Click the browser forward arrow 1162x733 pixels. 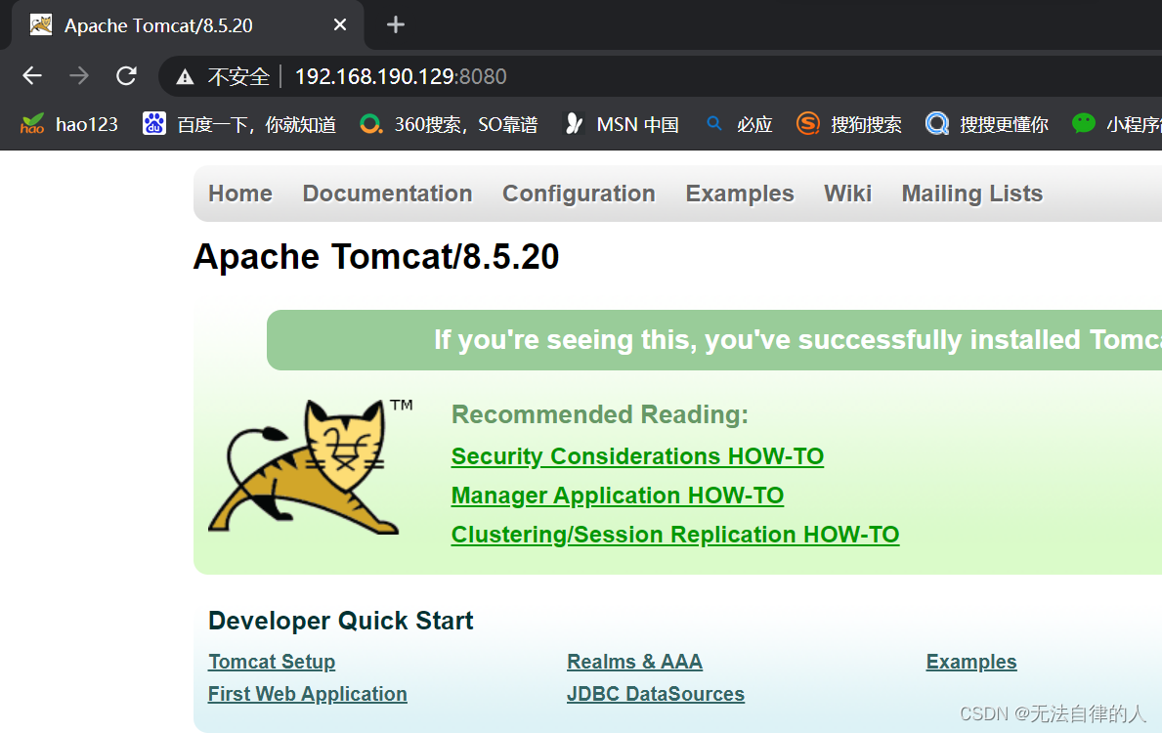pyautogui.click(x=79, y=75)
